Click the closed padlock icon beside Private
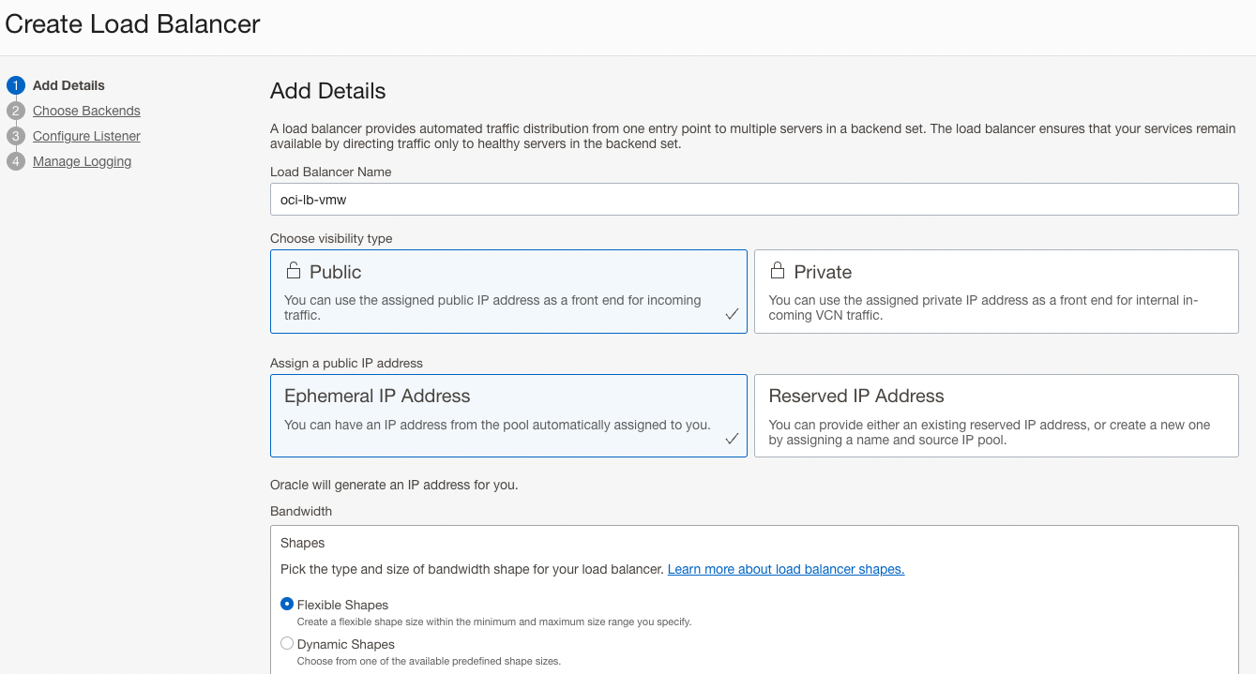This screenshot has width=1256, height=674. point(777,271)
